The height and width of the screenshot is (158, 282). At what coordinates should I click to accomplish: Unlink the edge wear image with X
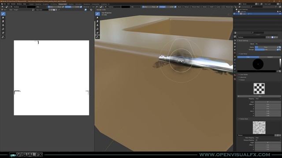[x=56, y=10]
